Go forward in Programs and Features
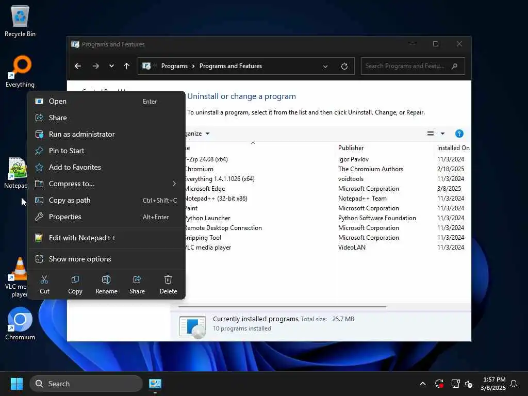 [95, 66]
